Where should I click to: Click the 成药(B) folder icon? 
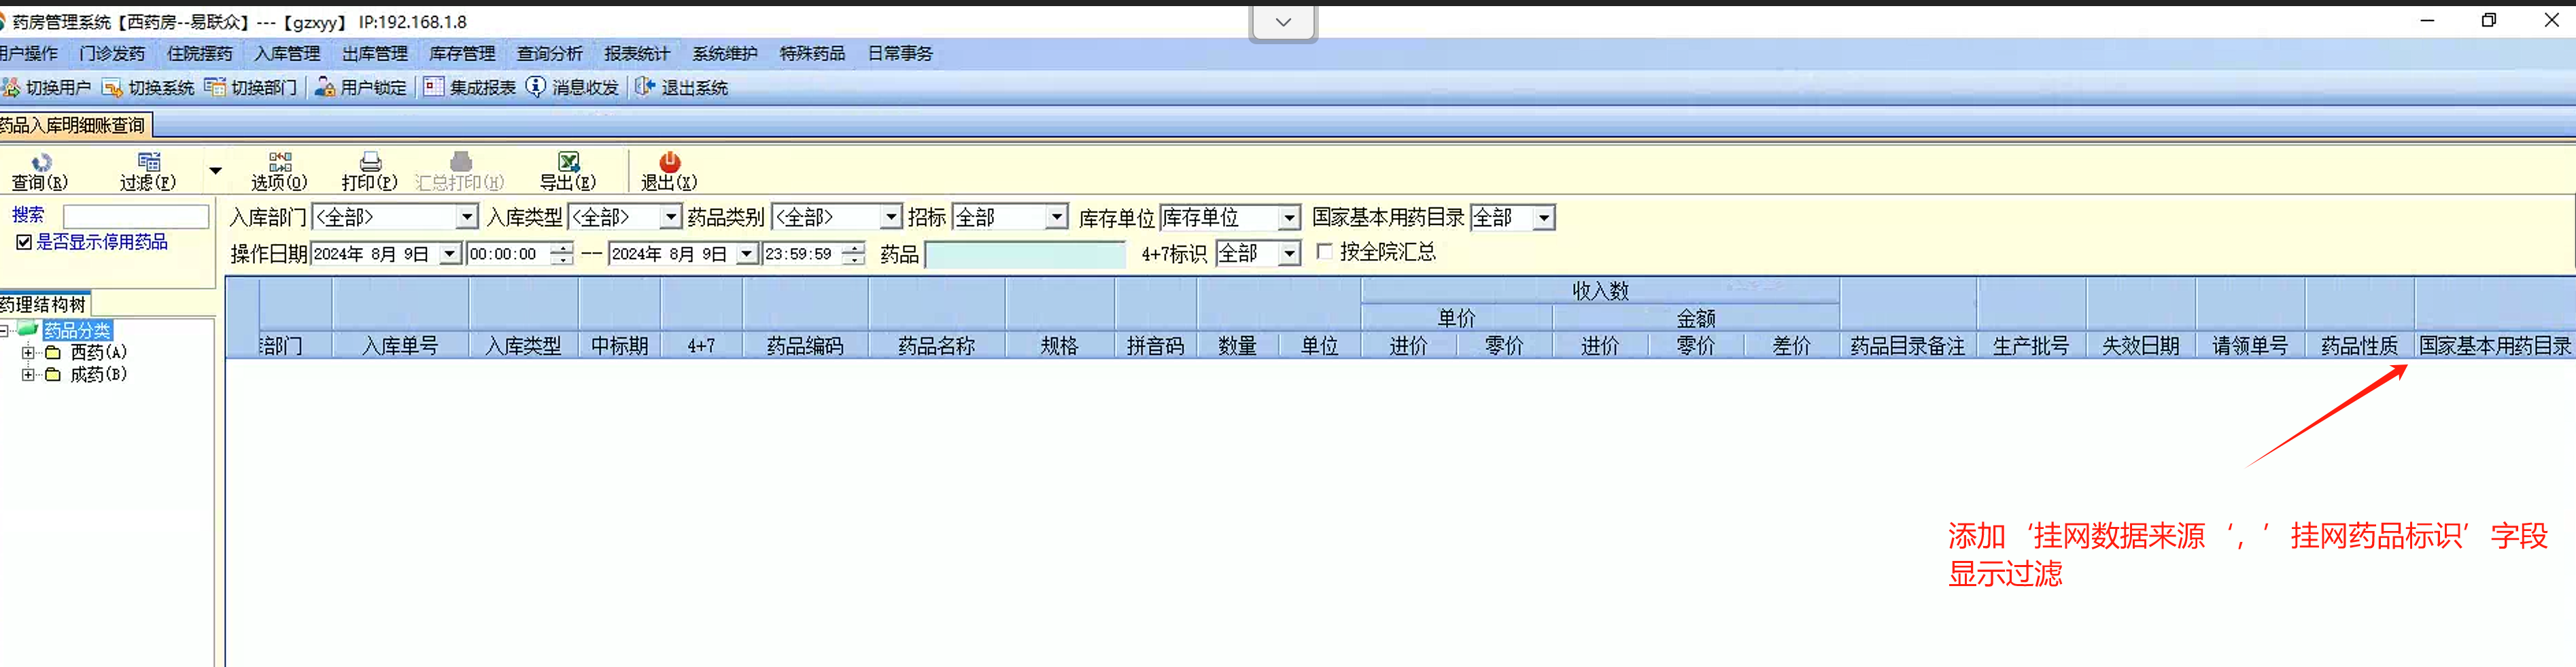coord(53,375)
